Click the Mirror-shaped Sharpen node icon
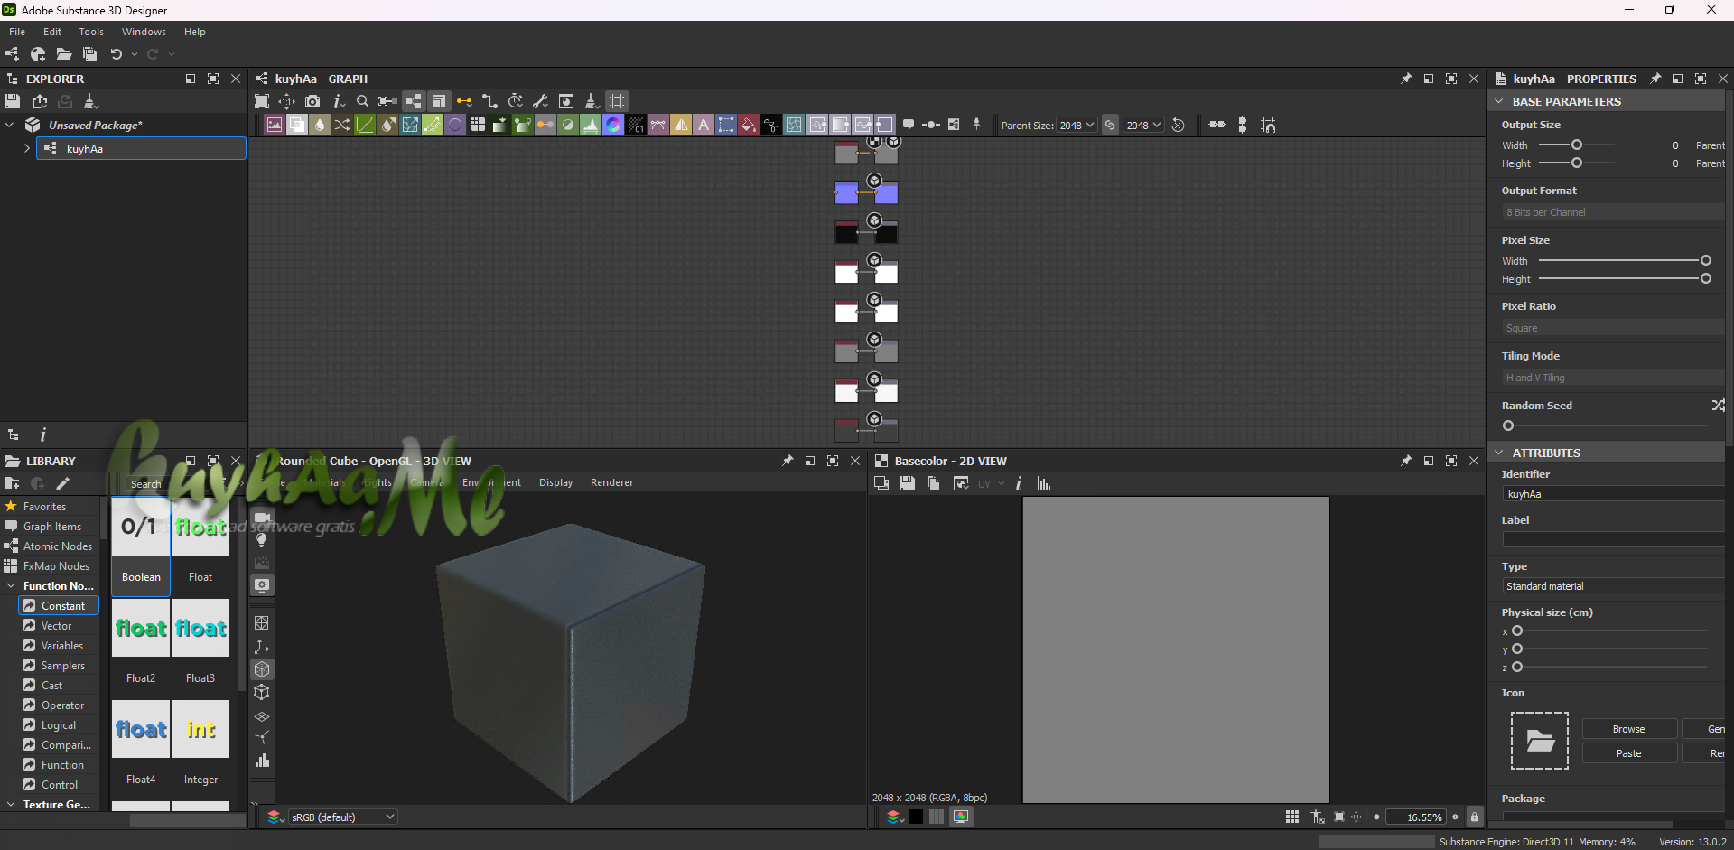 click(x=681, y=125)
